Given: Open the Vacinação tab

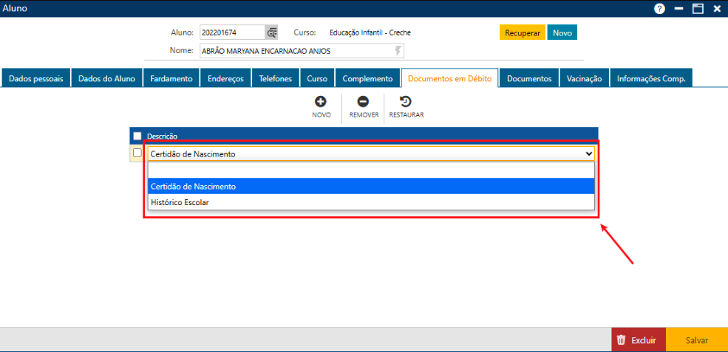Looking at the screenshot, I should (x=584, y=79).
